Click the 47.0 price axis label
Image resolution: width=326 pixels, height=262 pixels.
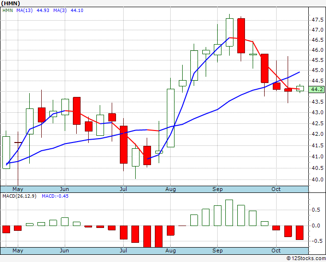(317, 30)
